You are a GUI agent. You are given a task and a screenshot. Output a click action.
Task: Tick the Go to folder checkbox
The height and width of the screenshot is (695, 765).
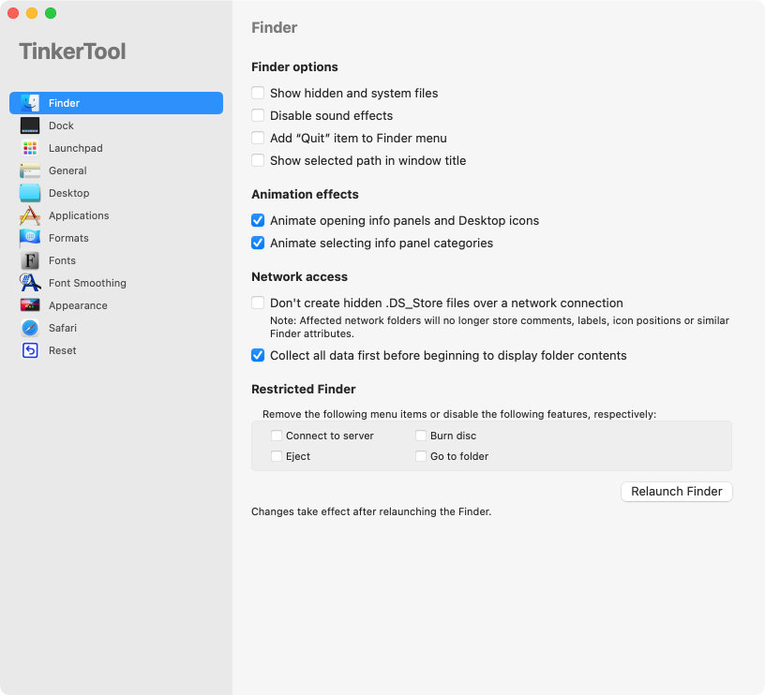[x=421, y=456]
